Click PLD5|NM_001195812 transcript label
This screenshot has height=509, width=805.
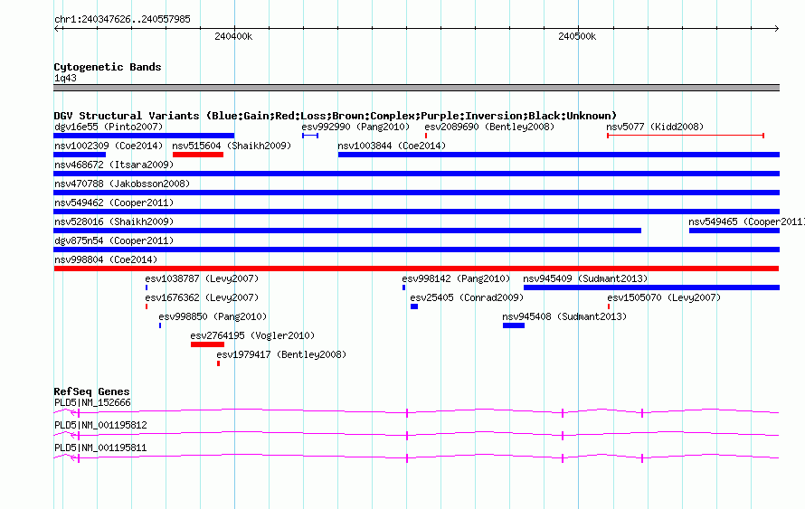point(100,425)
